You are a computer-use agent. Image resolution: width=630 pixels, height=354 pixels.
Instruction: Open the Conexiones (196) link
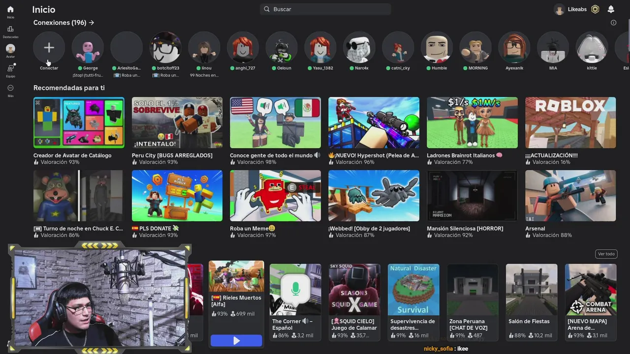click(x=63, y=23)
